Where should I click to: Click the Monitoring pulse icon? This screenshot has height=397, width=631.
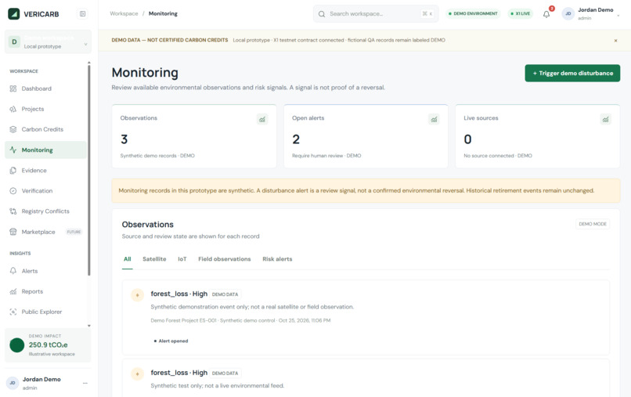pyautogui.click(x=13, y=150)
